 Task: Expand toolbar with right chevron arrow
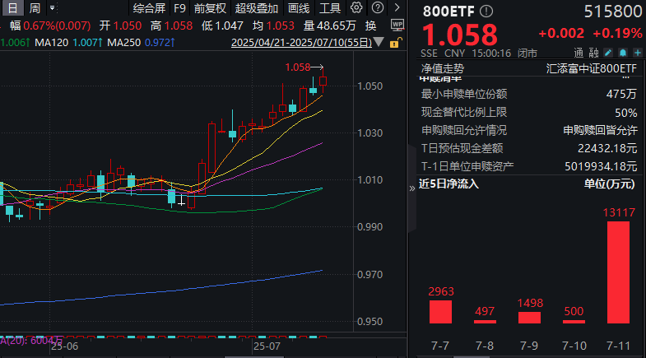pyautogui.click(x=396, y=8)
